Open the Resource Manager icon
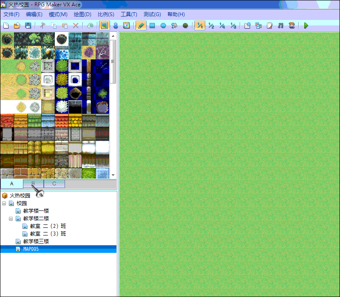The height and width of the screenshot is (297, 340). [x=258, y=25]
